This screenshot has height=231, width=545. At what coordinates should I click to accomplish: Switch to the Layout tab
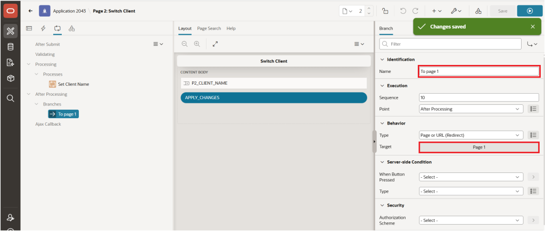point(185,29)
